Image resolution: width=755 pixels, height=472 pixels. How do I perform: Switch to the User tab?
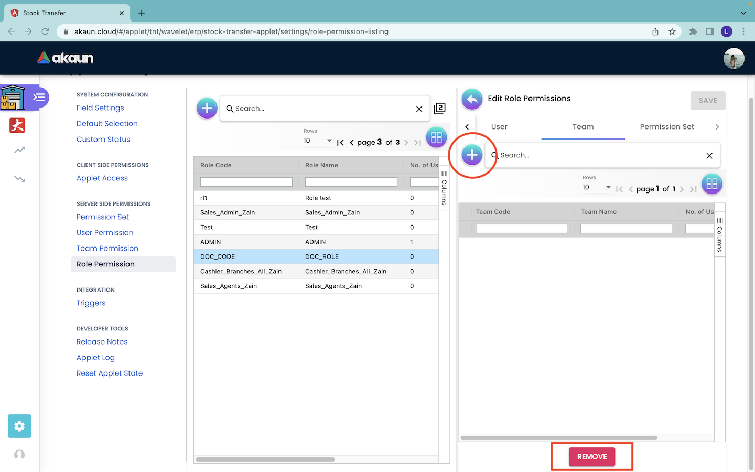pos(499,127)
